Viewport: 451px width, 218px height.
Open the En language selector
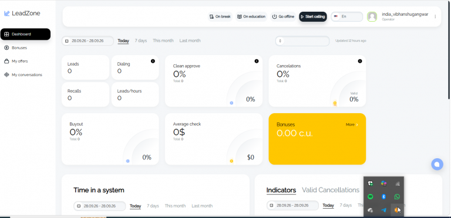tap(346, 16)
